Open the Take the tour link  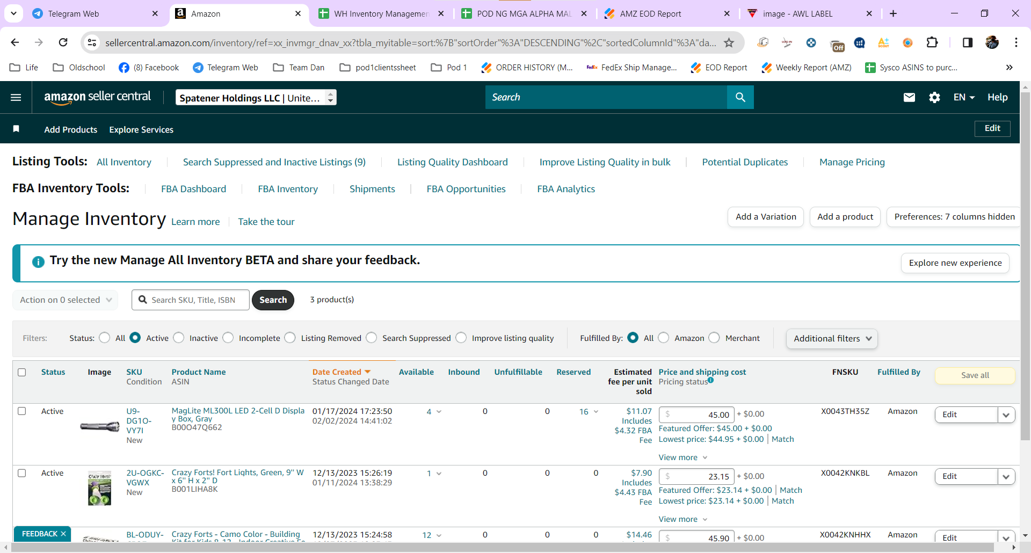266,222
